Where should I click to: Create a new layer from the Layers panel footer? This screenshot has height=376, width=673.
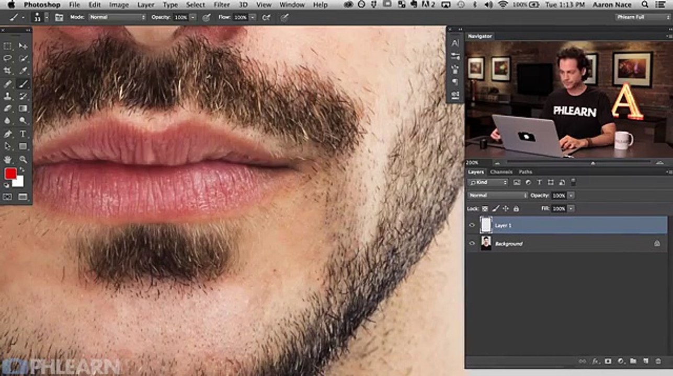[x=645, y=361]
